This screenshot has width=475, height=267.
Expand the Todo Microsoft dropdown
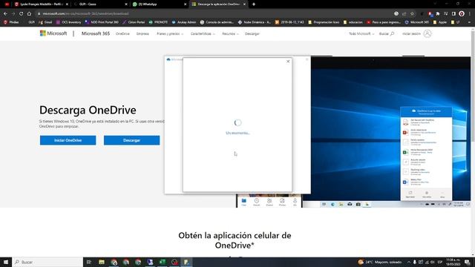361,34
